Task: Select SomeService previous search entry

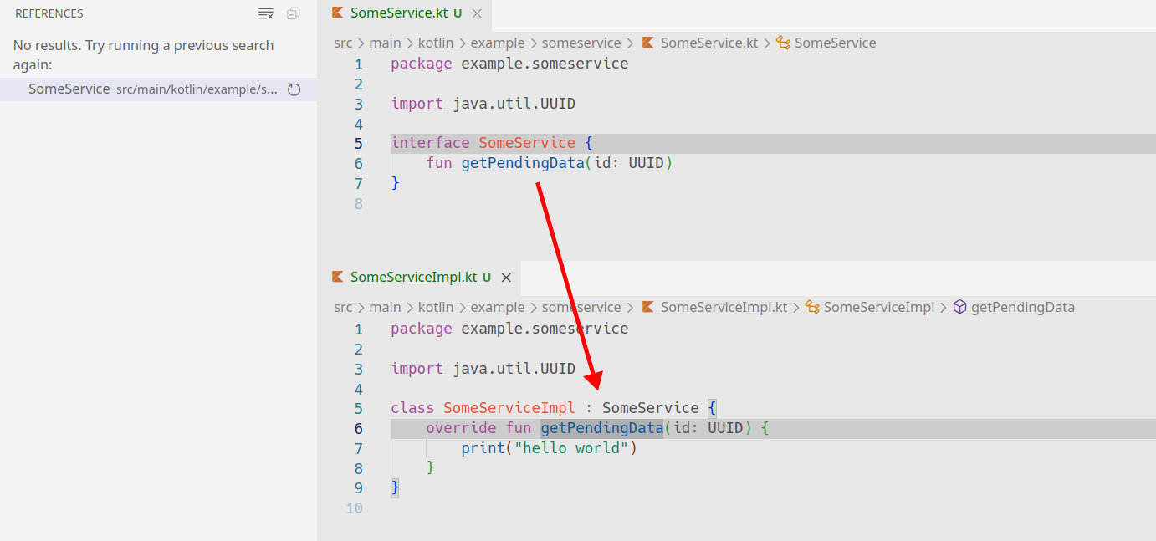Action: [x=158, y=89]
